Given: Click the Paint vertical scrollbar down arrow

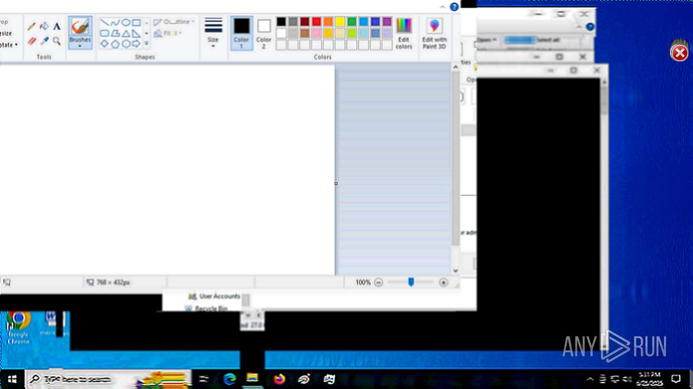Looking at the screenshot, I should (x=455, y=271).
